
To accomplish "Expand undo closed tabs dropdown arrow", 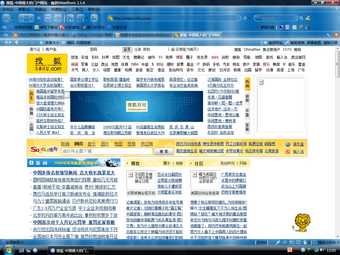I will [87, 18].
